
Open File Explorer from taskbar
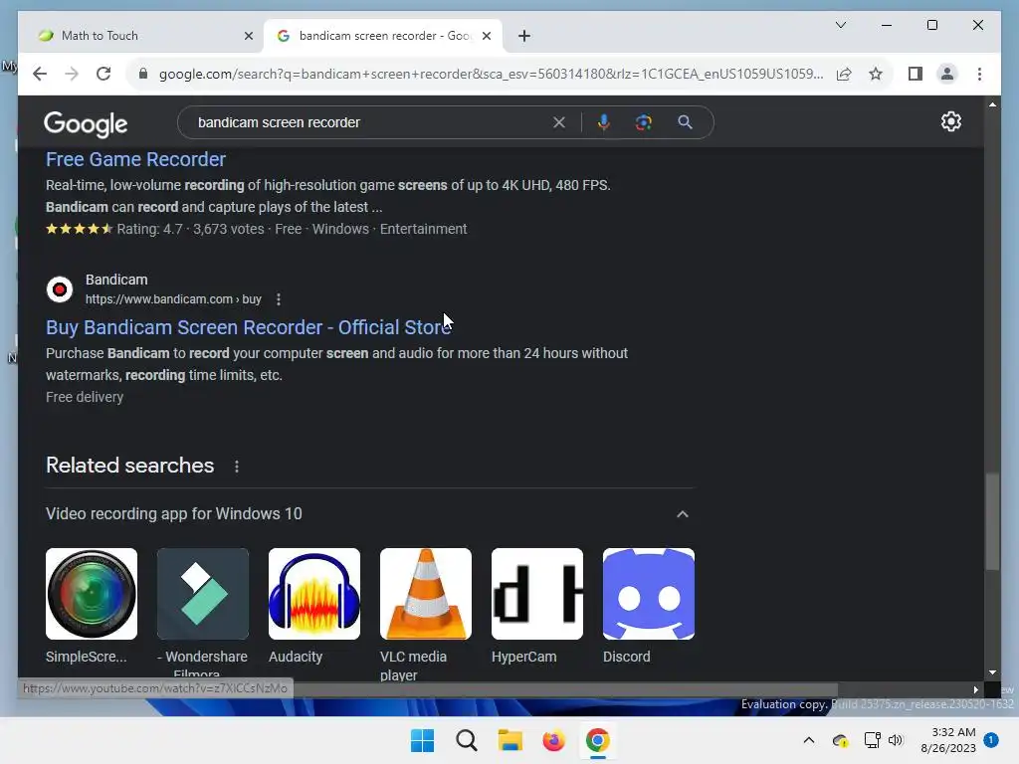pyautogui.click(x=510, y=740)
